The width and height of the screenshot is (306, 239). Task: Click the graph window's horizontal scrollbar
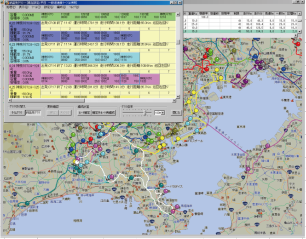92,99
